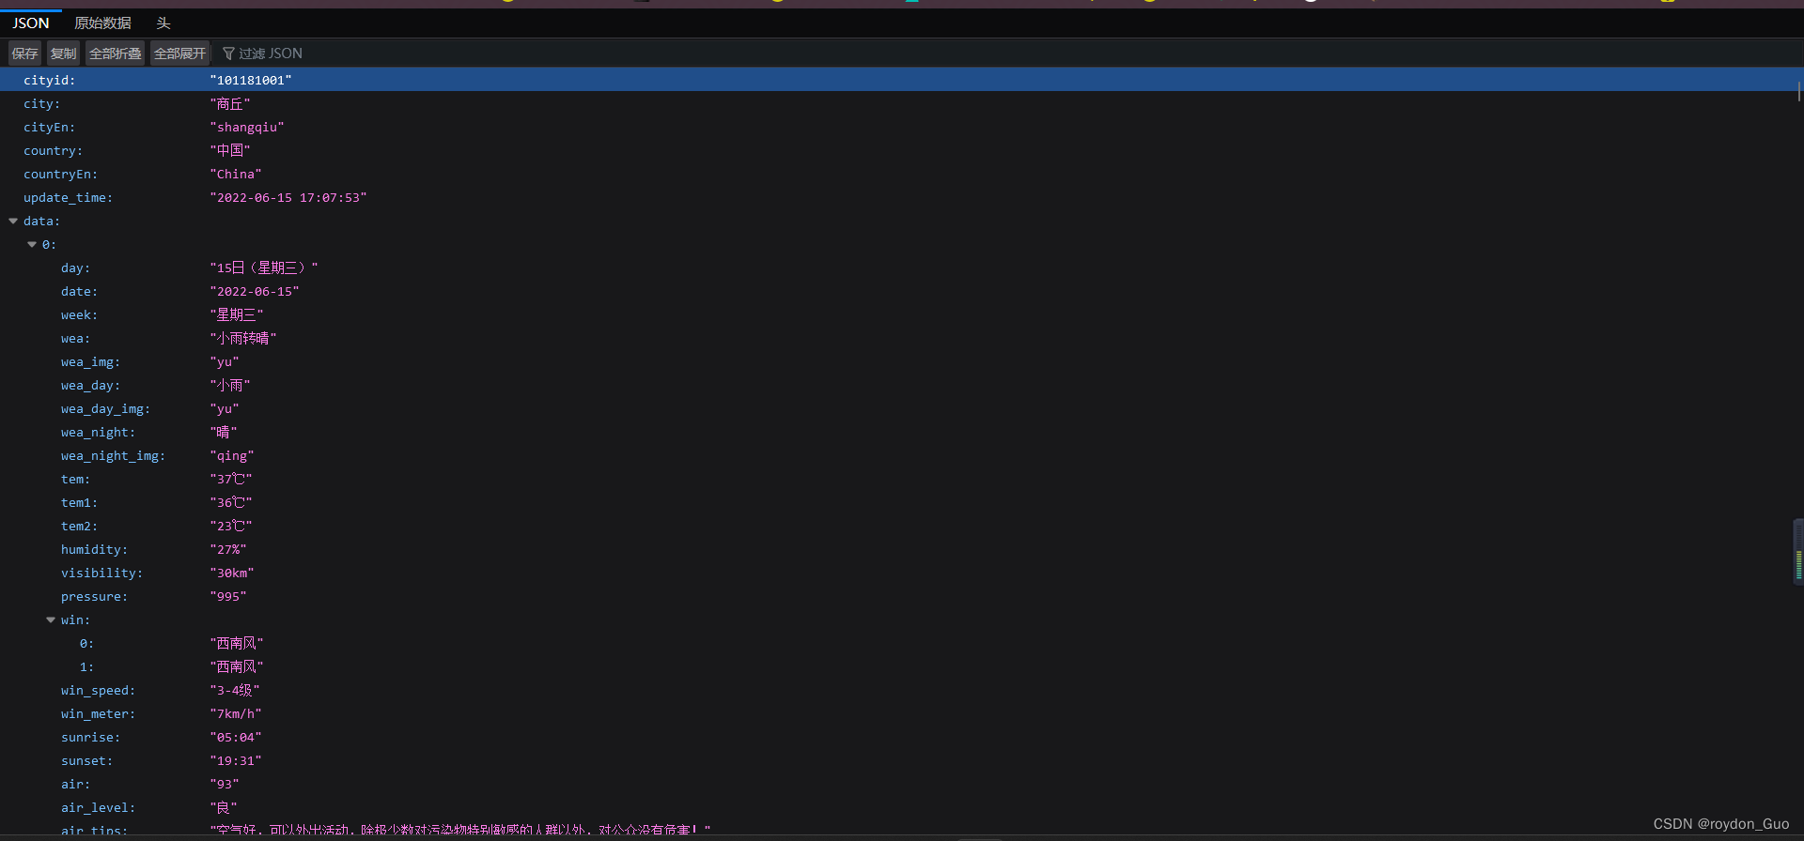
Task: Click the 保存 save button
Action: (25, 54)
